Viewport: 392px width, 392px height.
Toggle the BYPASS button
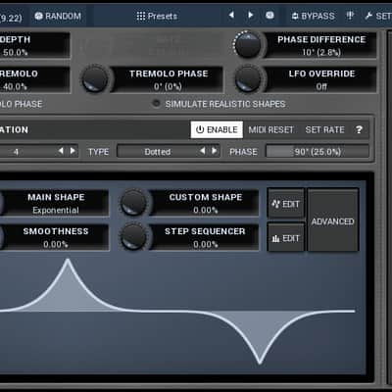tap(313, 16)
